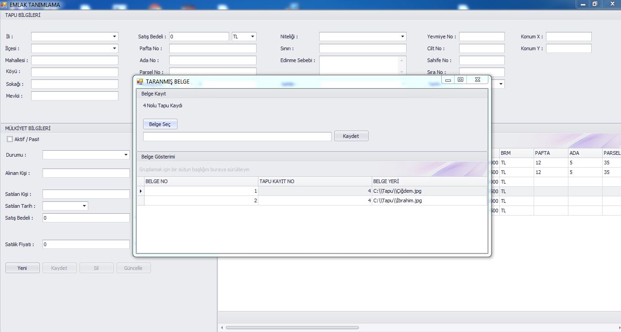The image size is (621, 332).
Task: Click the Mahallesi input field
Action: [x=75, y=60]
